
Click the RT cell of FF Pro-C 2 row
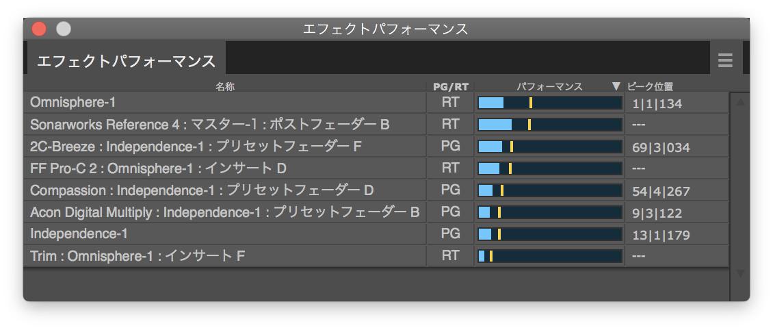[451, 168]
